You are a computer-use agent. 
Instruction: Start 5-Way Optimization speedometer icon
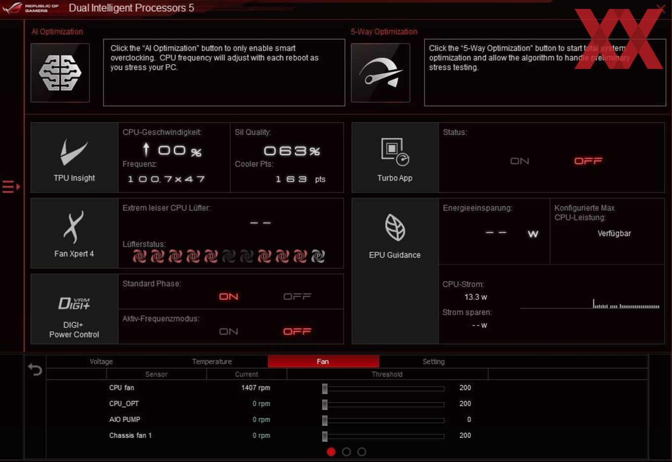(380, 73)
